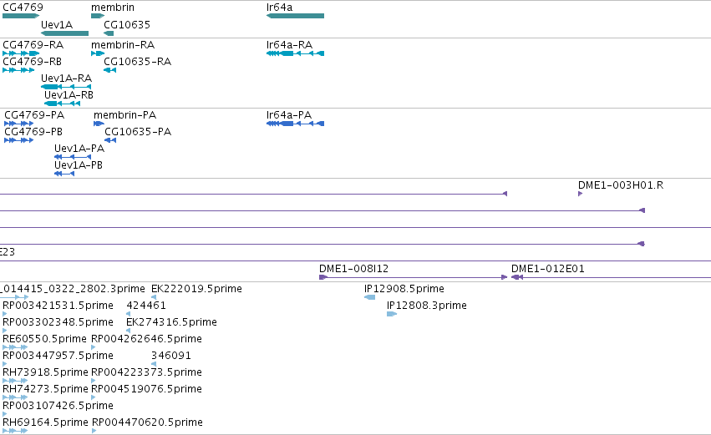Viewport: 711px width, 435px height.
Task: Click the CG10635-PA protein feature
Action: pos(110,140)
